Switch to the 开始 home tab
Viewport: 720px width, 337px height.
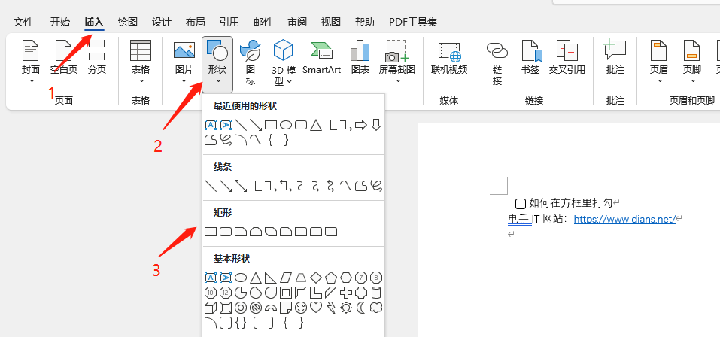[60, 22]
